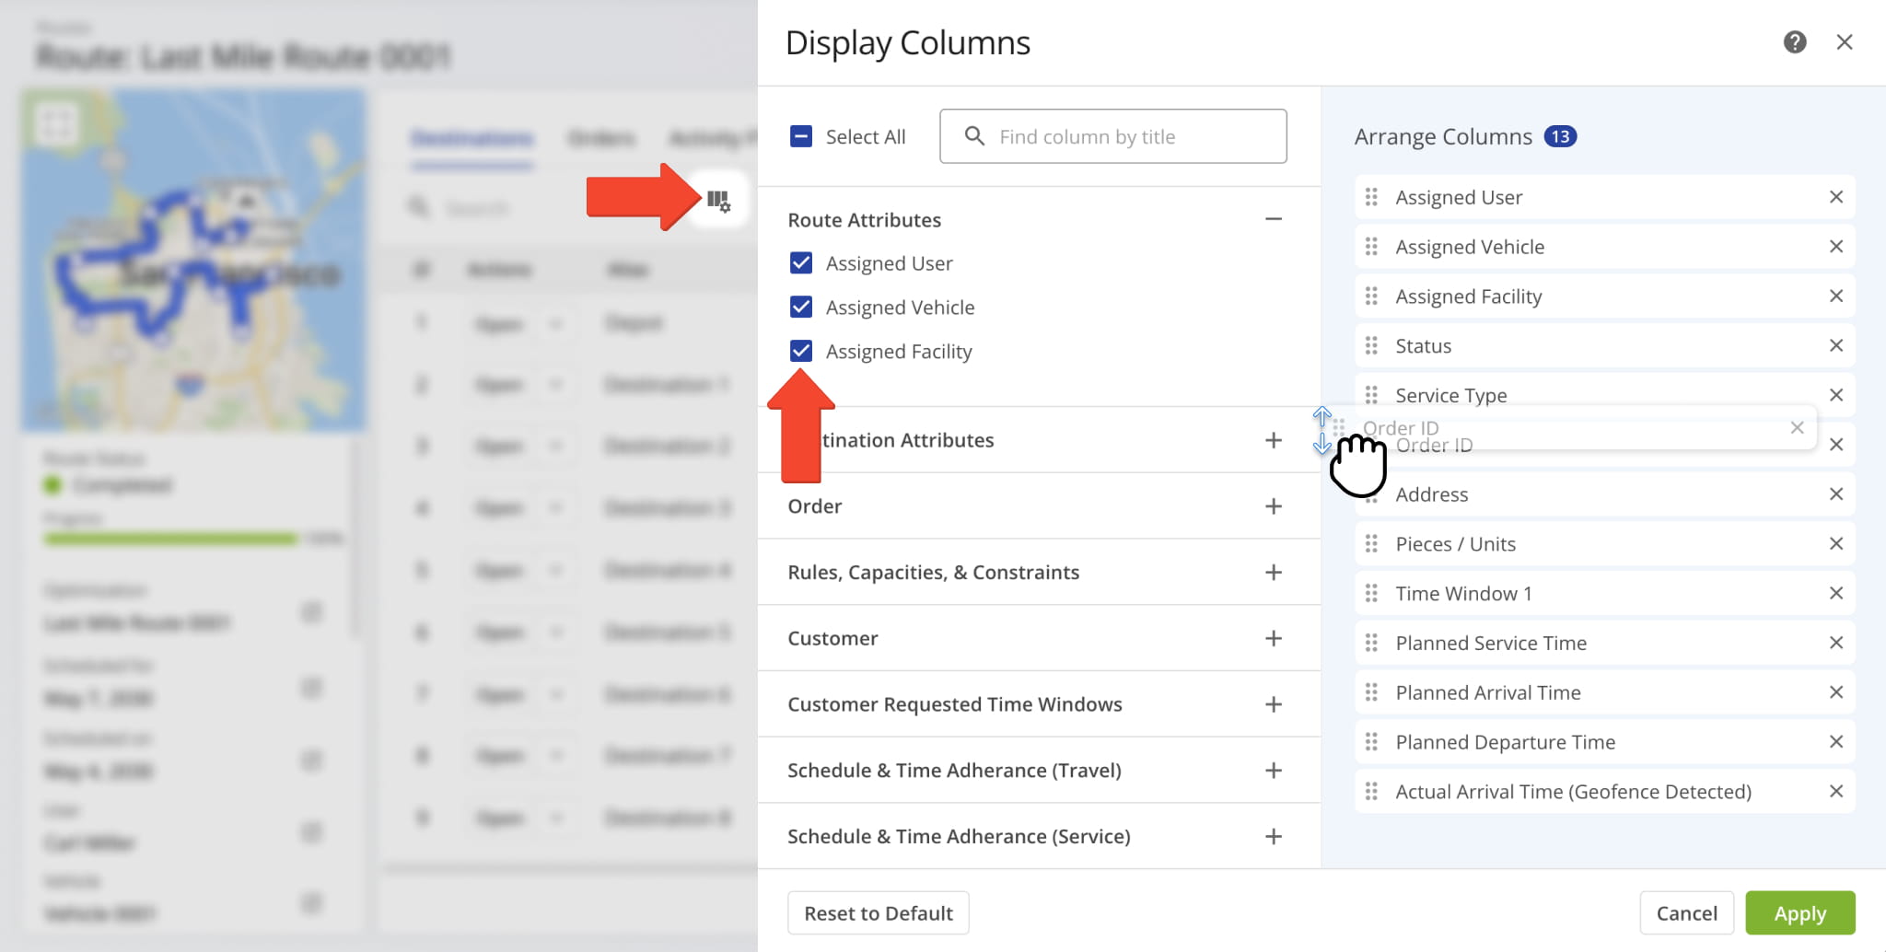Grab the drag handle for Time Window 1

1371,593
